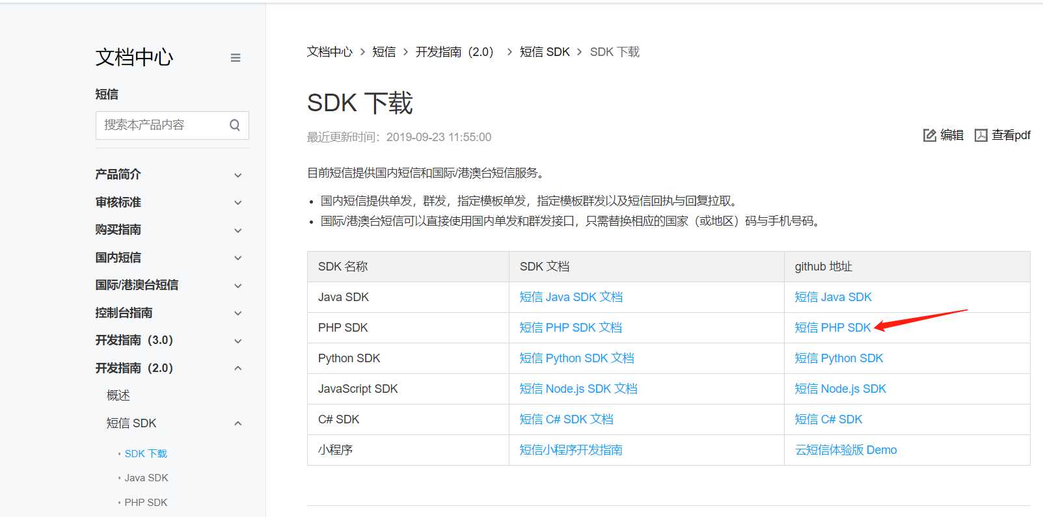Select SDK 下载 in sidebar
This screenshot has width=1043, height=517.
[x=146, y=454]
